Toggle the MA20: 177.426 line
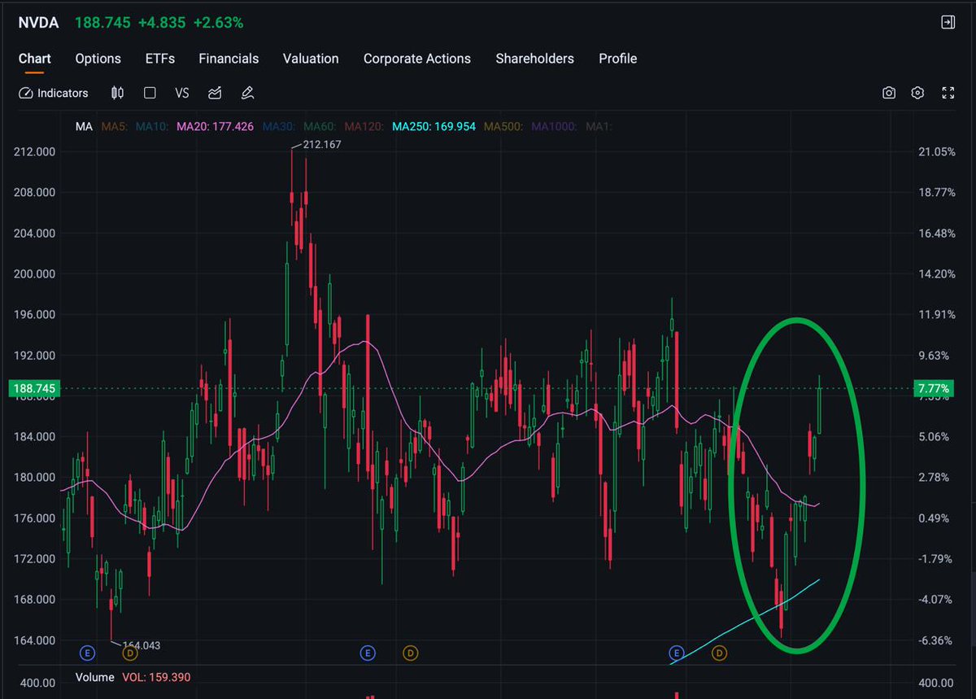The image size is (976, 699). click(x=215, y=126)
